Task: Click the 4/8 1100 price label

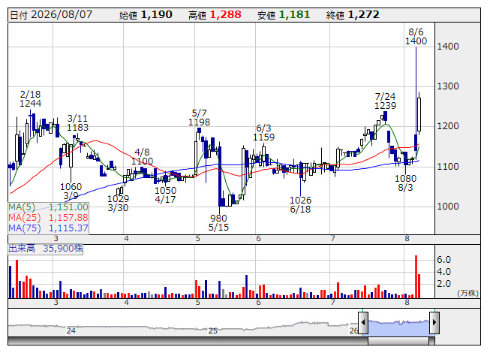Action: pos(142,157)
